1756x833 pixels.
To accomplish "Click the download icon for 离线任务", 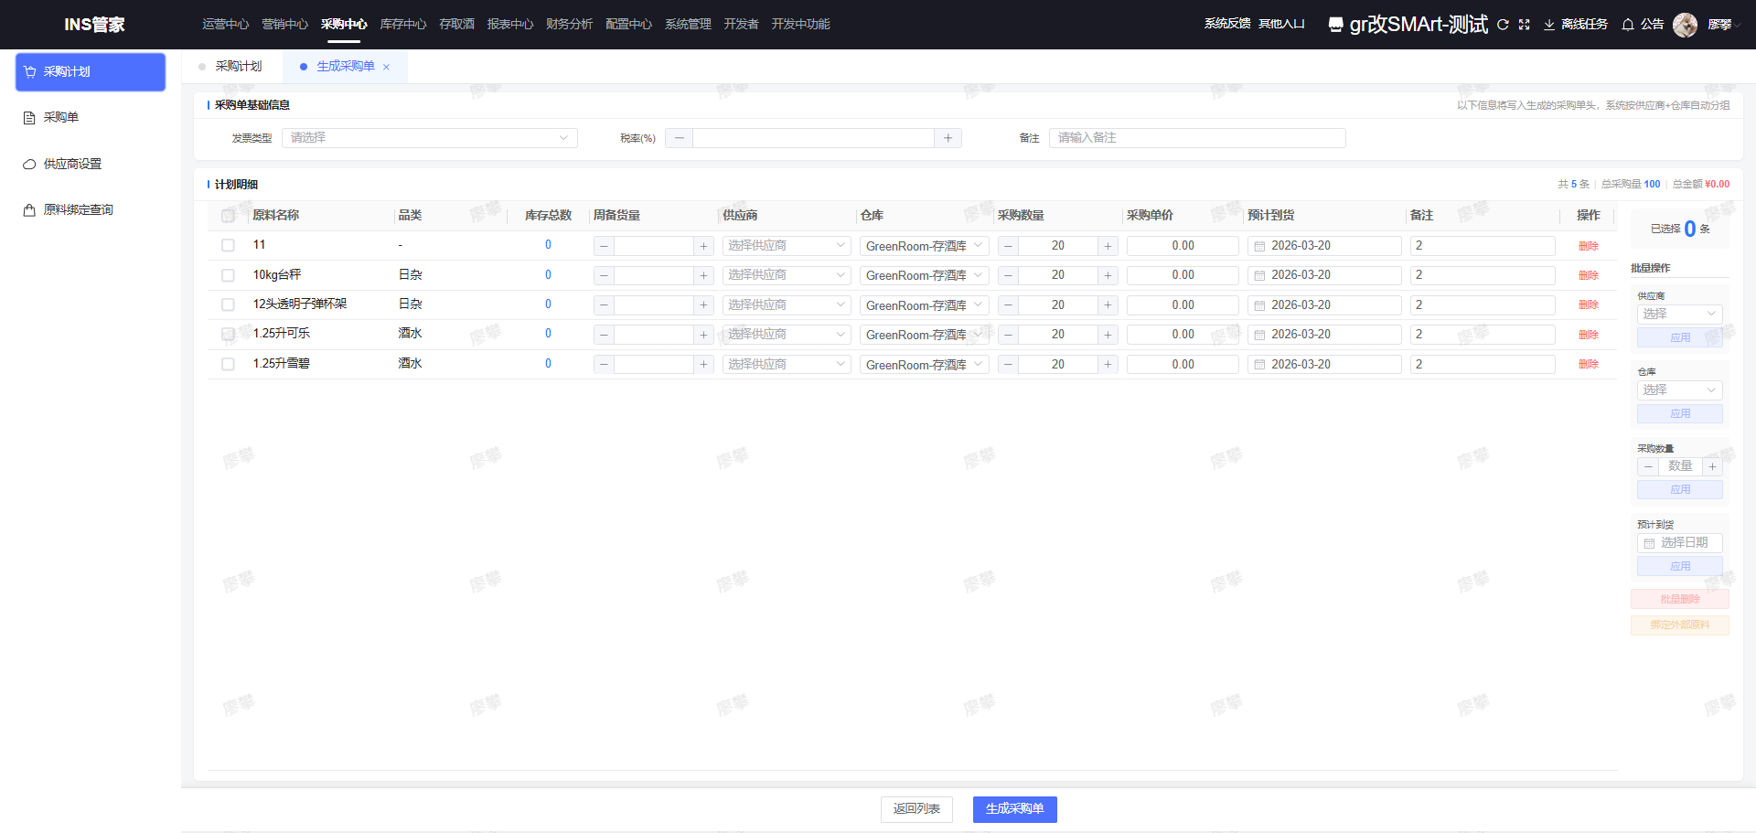I will (1549, 25).
